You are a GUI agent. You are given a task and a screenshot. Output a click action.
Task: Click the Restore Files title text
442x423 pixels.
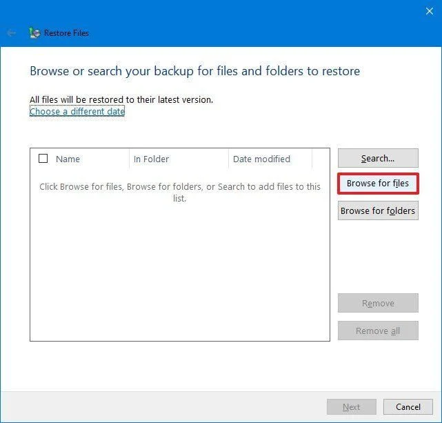pos(66,32)
